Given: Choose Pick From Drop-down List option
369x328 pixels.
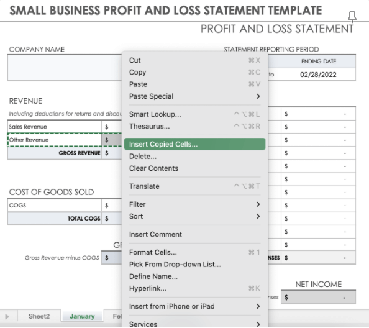Looking at the screenshot, I should (x=194, y=265).
